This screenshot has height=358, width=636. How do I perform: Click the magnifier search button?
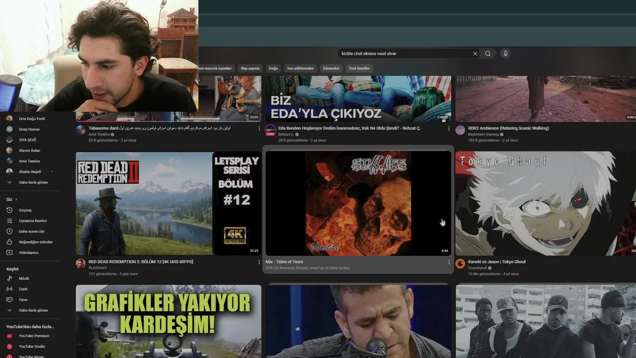pos(488,54)
